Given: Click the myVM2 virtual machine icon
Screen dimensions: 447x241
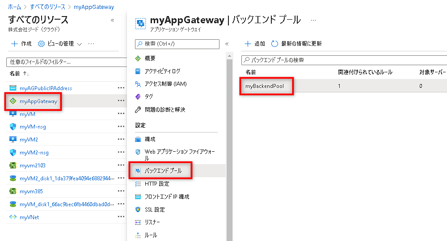Looking at the screenshot, I should 13,139.
